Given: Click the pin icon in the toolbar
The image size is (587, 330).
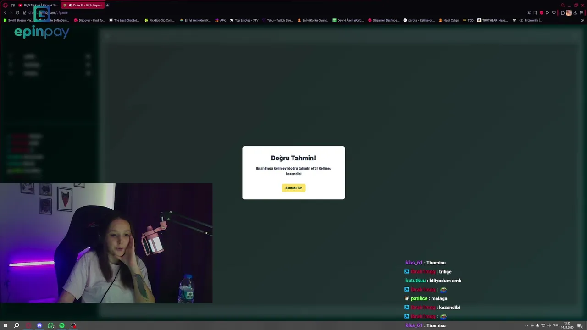Looking at the screenshot, I should coord(529,13).
